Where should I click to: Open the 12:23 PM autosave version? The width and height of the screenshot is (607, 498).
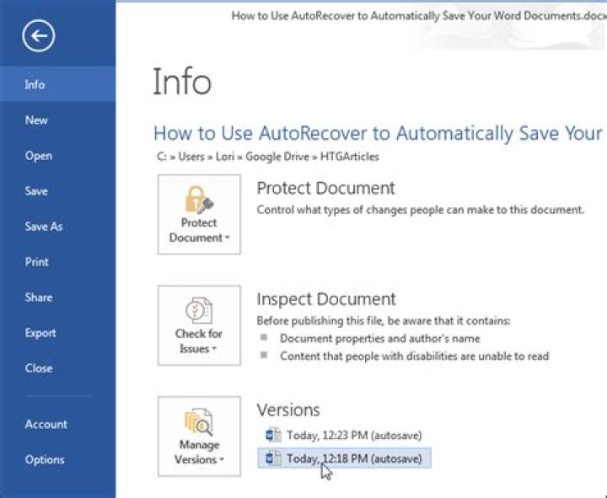point(344,436)
